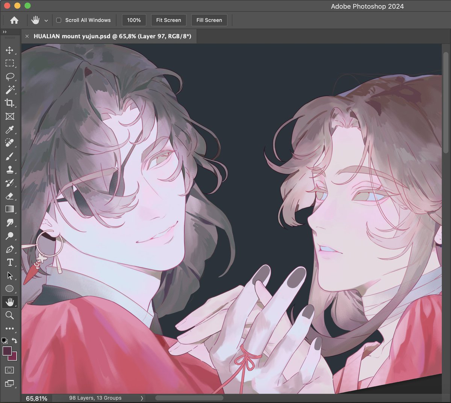
Task: Click the 100% zoom button
Action: point(134,20)
